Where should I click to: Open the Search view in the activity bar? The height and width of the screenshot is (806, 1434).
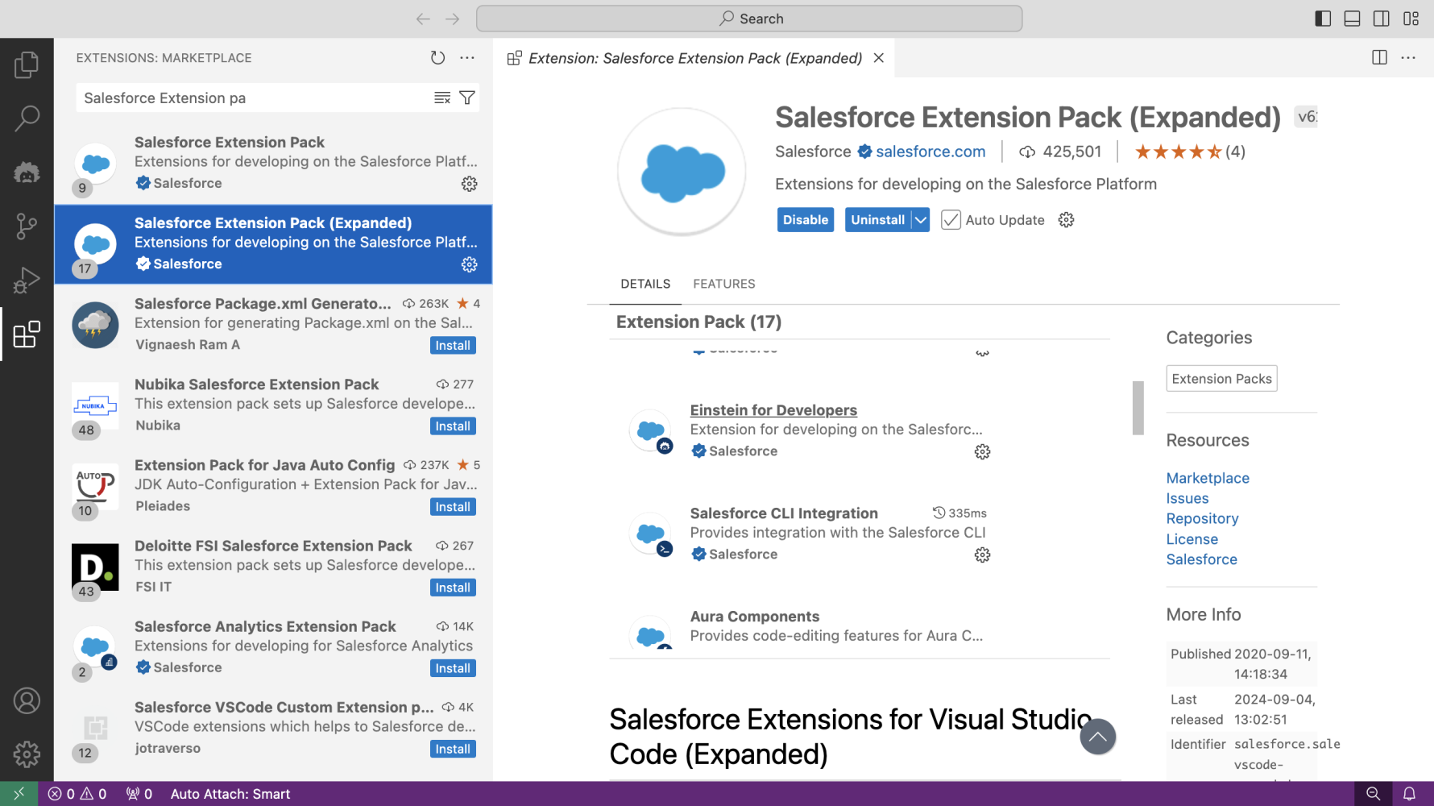pos(27,118)
